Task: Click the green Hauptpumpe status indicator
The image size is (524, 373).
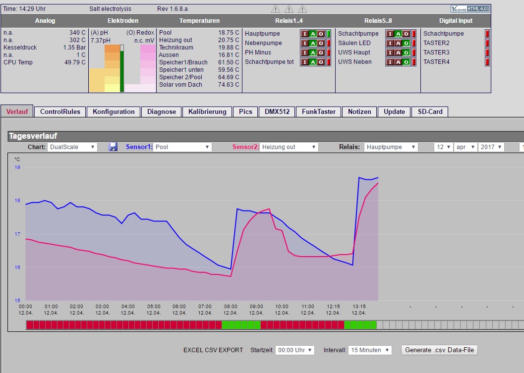Action: [x=329, y=33]
